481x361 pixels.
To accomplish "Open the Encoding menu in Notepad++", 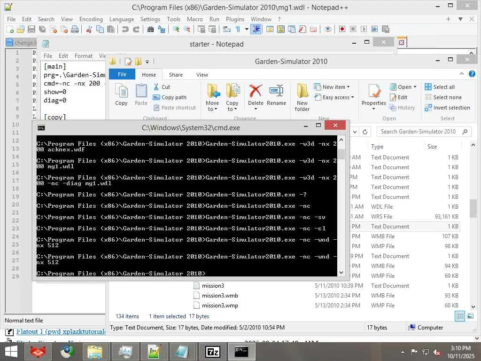I will (91, 19).
